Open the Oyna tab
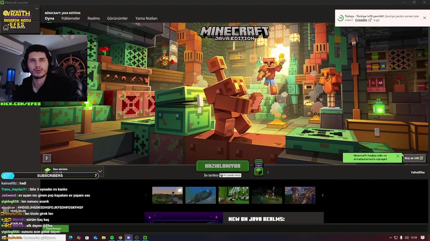 click(49, 18)
